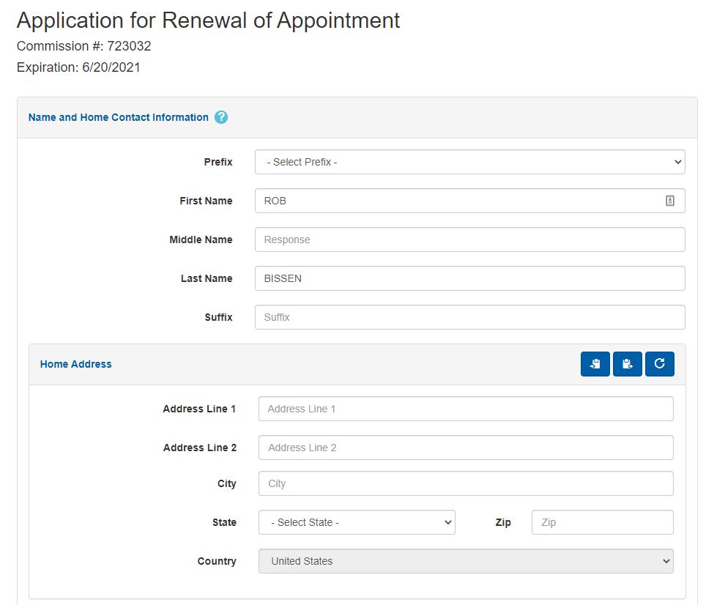
Task: Click the Address Line 2 input field
Action: [466, 448]
